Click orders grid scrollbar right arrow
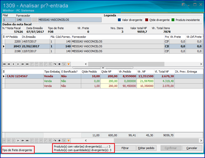Screen dimensions: 205x158 pyautogui.click(x=201, y=64)
